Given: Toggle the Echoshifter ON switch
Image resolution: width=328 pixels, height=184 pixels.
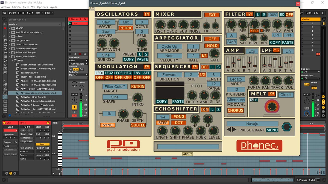Looking at the screenshot, I should tap(205, 110).
